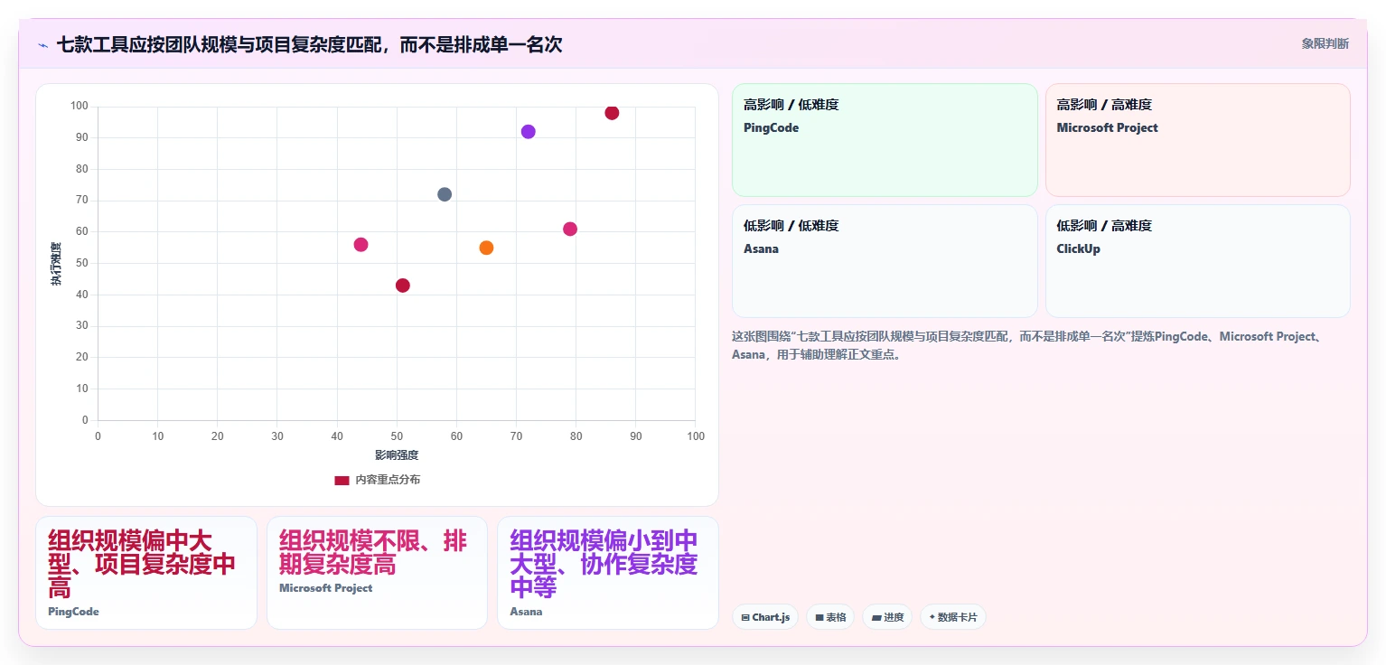Screen dimensions: 1386x665
Task: Select the purple data point on the scatter chart
Action: pyautogui.click(x=529, y=132)
